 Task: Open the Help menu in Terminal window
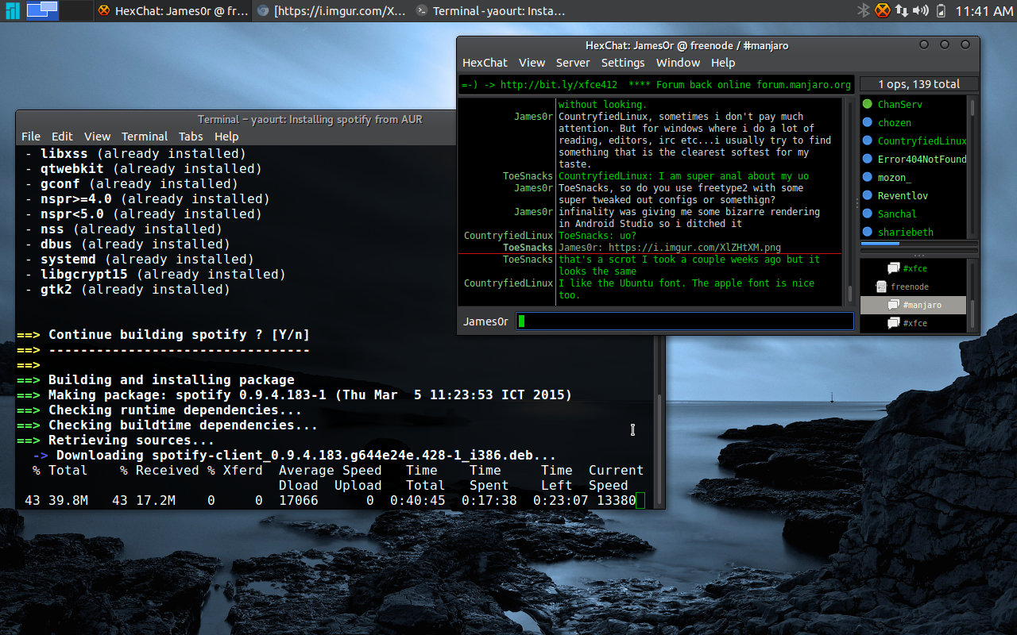[x=226, y=137]
